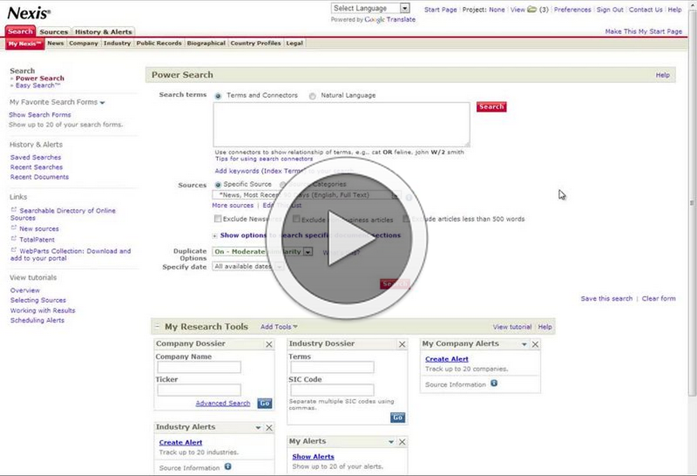Image resolution: width=697 pixels, height=476 pixels.
Task: Open the Saved Searches link
Action: pos(36,157)
